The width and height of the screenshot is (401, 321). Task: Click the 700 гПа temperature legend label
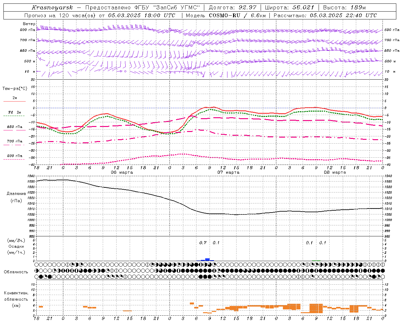click(15, 141)
